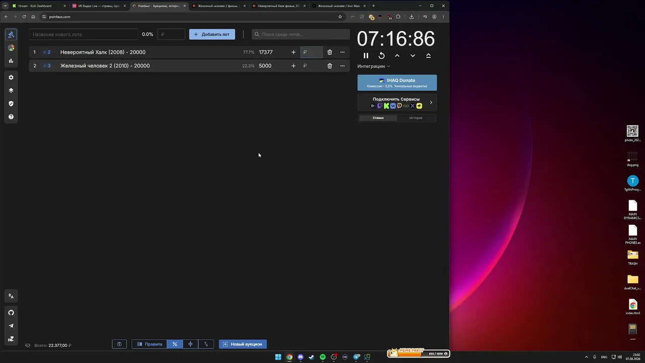This screenshot has width=645, height=363.
Task: Open the settings gear in sidebar
Action: tap(11, 77)
